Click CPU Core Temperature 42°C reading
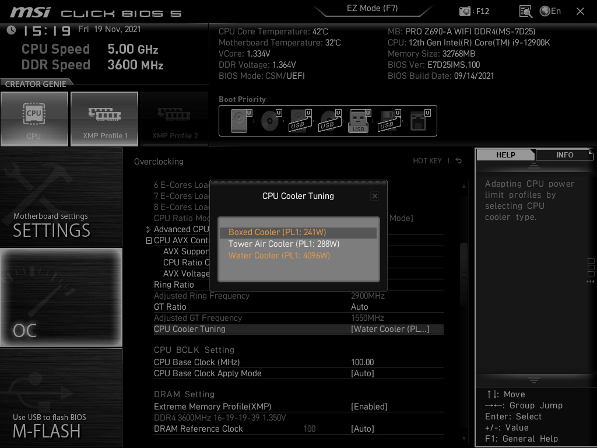Viewport: 597px width, 448px height. [273, 32]
